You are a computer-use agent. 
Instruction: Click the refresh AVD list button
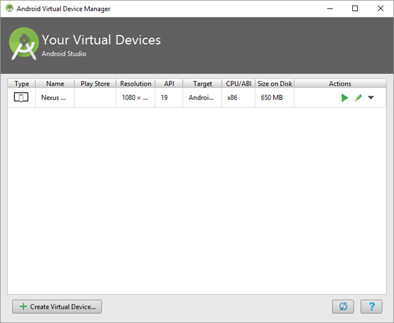pos(343,307)
